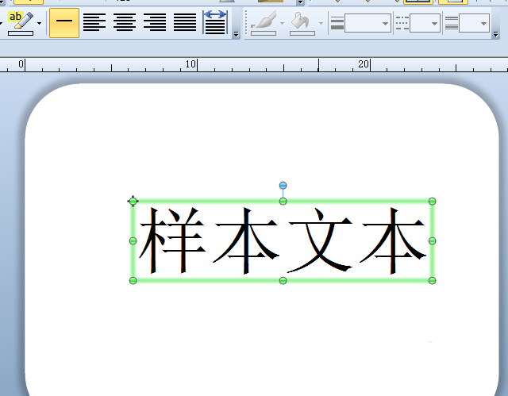Click the compound line style icon
Screen dimensions: 508x396
452,23
